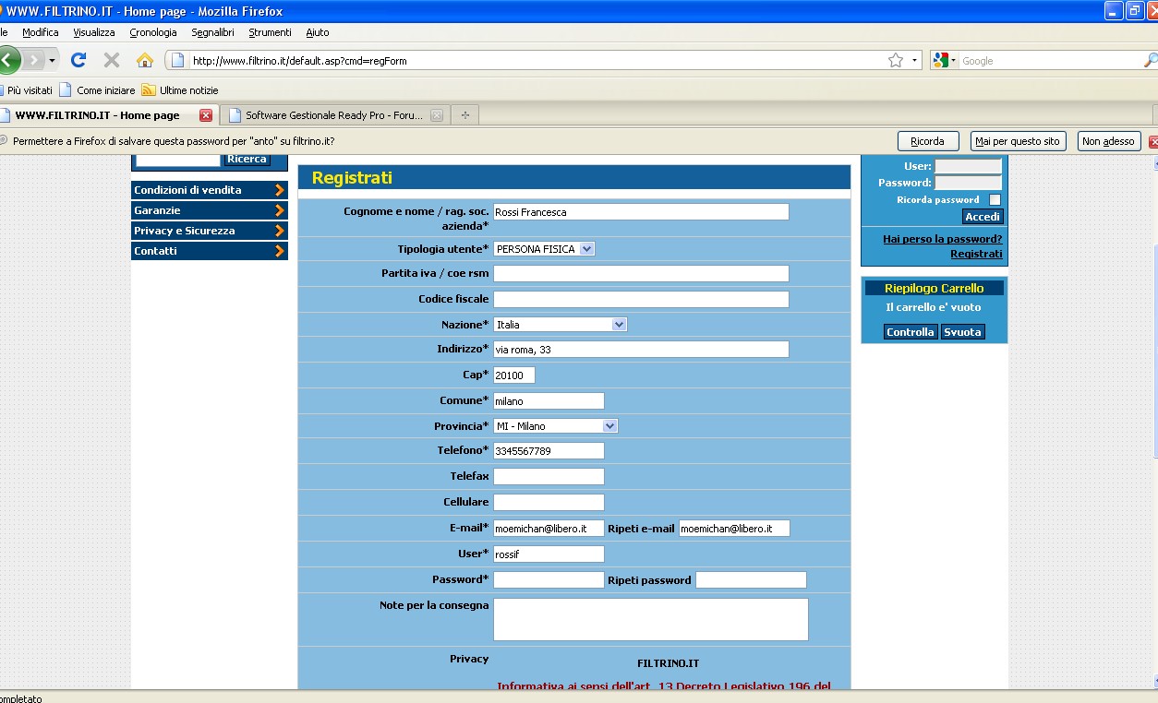Click the User field in registration form

coord(549,554)
